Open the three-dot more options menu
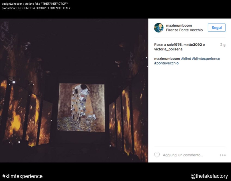 (x=223, y=155)
